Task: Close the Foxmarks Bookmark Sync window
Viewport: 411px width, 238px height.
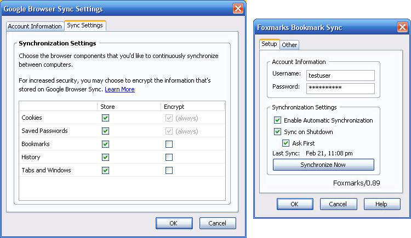Action: tap(402, 27)
